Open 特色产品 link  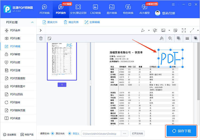[27, 135]
